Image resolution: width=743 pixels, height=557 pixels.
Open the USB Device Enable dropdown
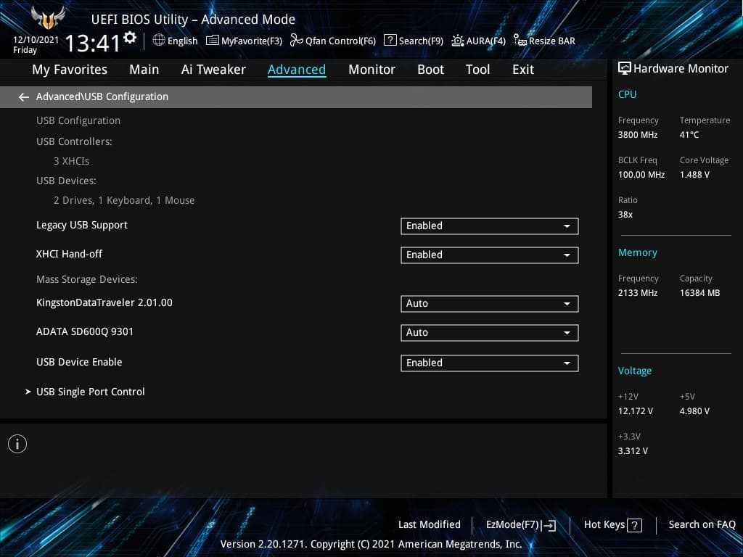tap(489, 363)
